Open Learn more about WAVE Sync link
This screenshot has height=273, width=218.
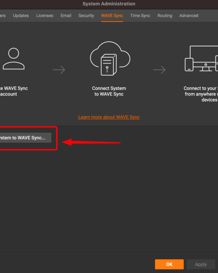(x=109, y=117)
